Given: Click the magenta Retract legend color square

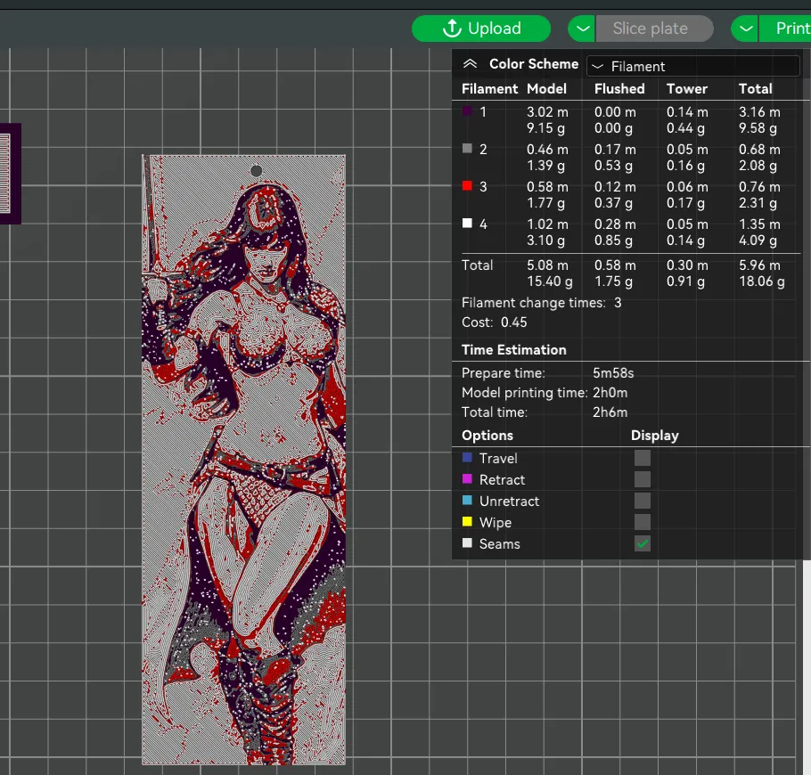Looking at the screenshot, I should click(467, 478).
